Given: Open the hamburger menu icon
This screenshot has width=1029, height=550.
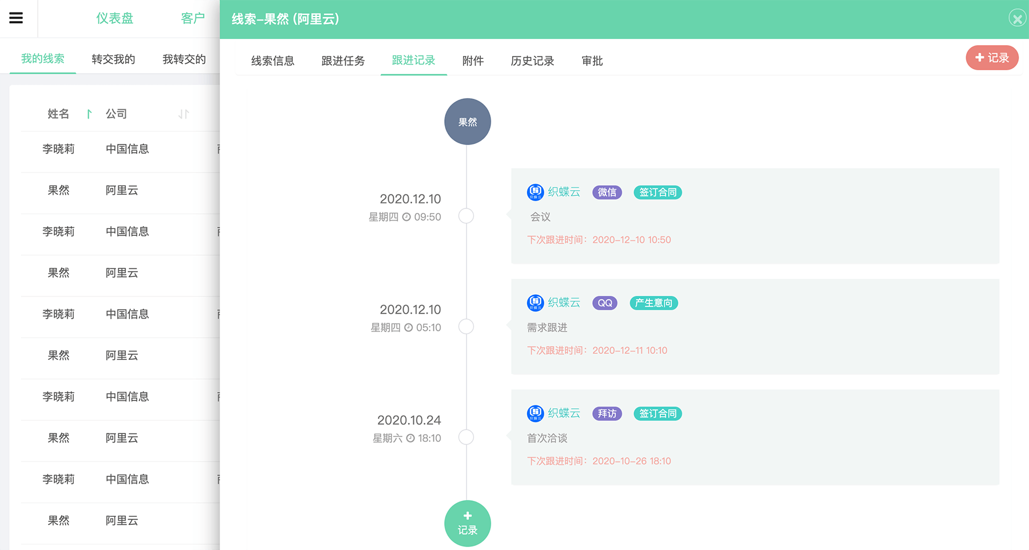Looking at the screenshot, I should tap(16, 18).
